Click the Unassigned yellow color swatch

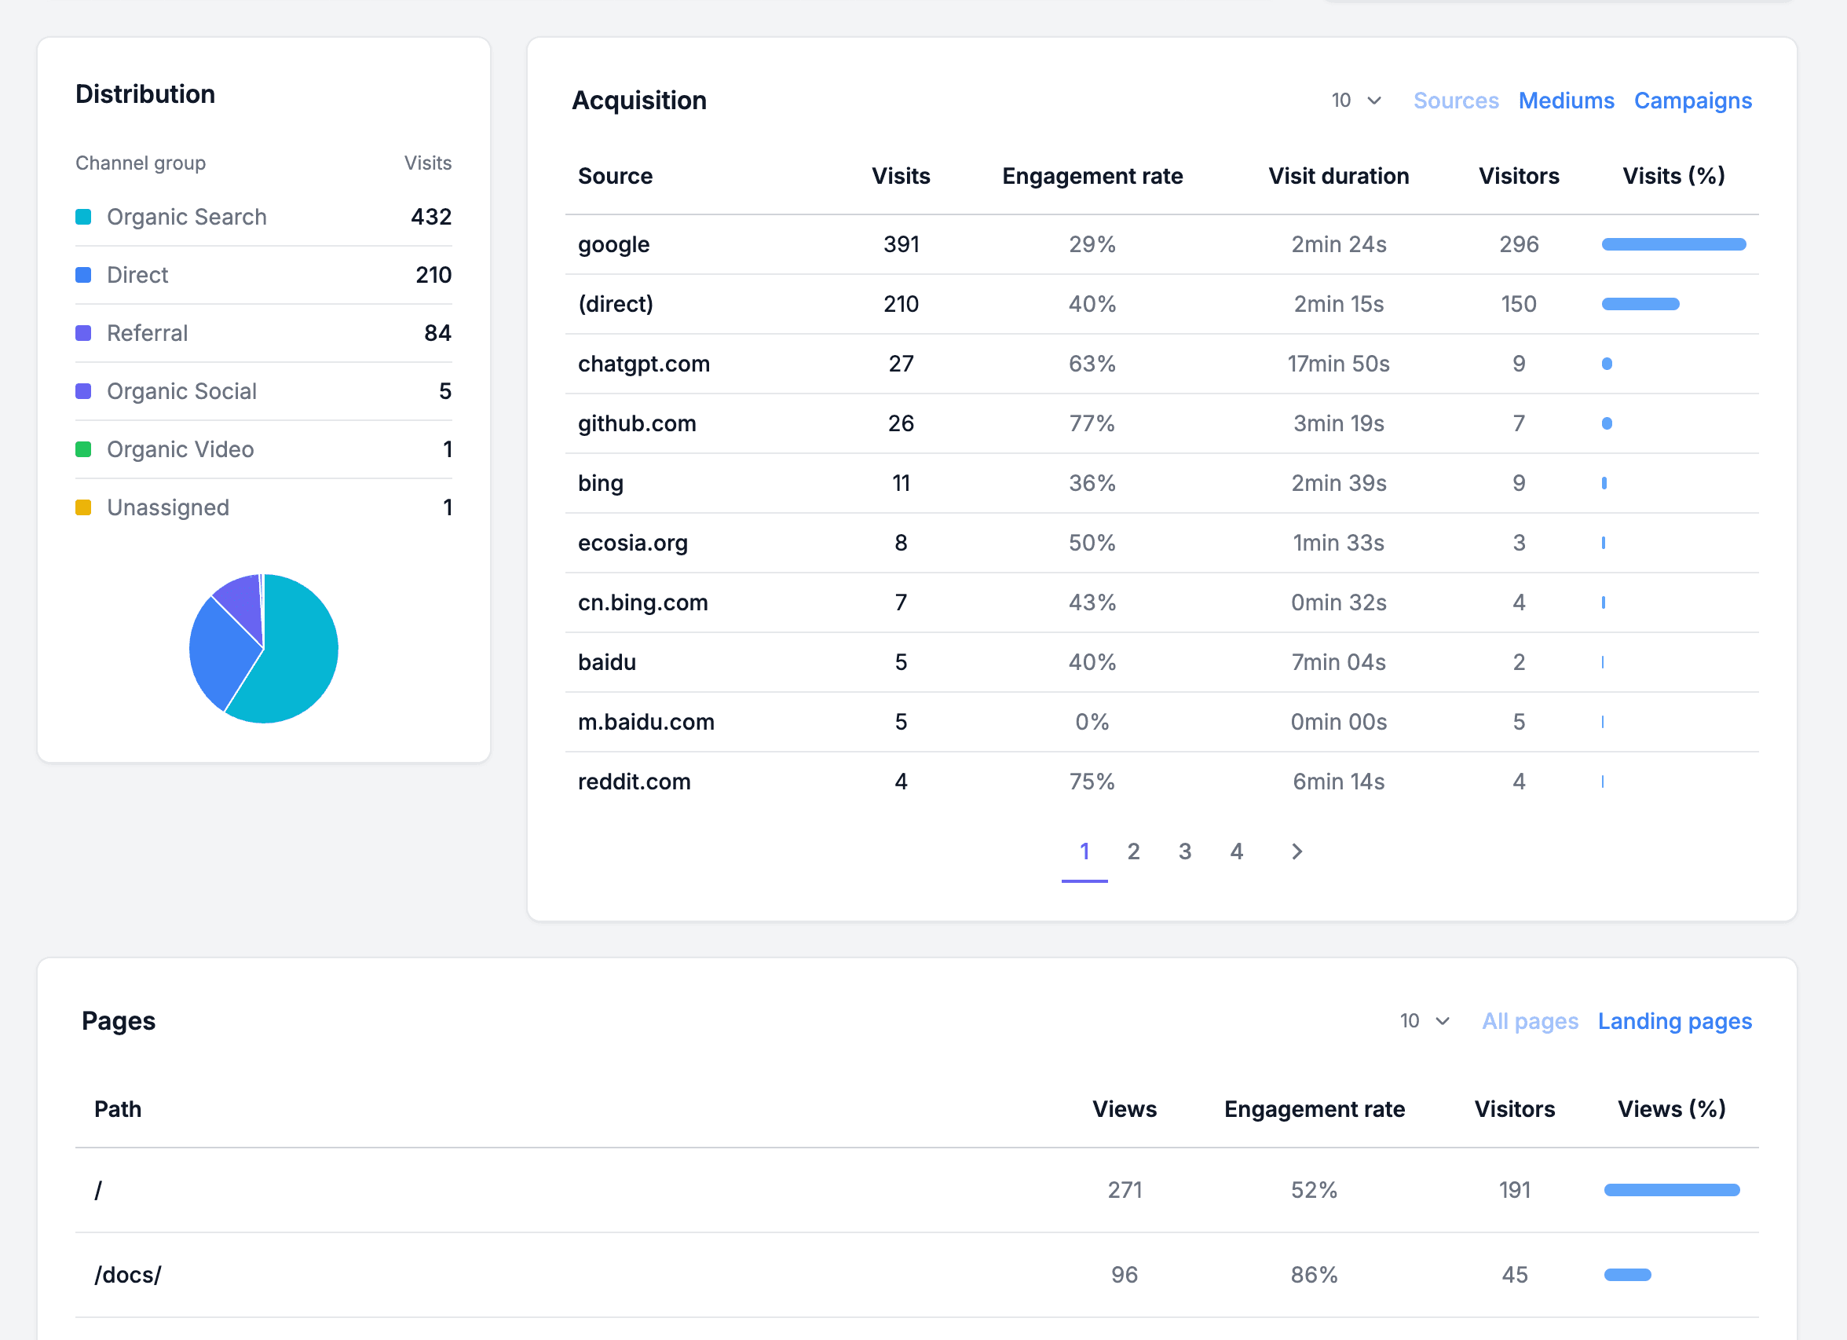pyautogui.click(x=83, y=507)
